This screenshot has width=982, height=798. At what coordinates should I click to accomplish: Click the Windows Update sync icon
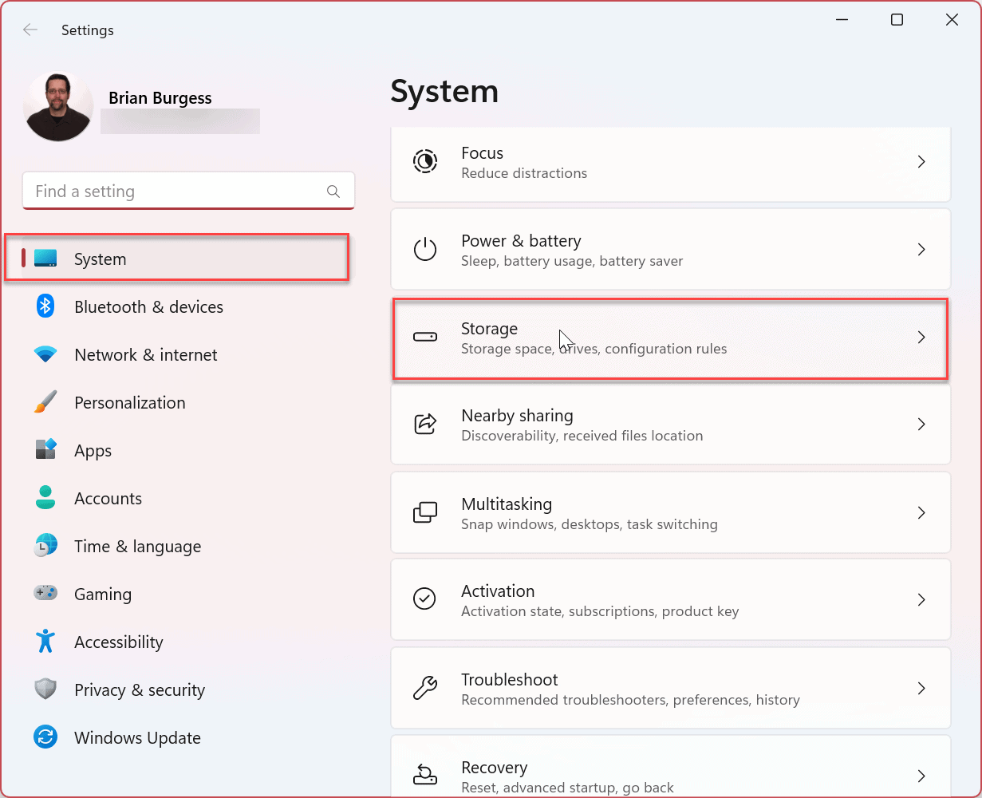tap(45, 737)
